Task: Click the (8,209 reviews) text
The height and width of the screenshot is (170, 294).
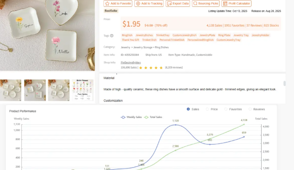Action: click(174, 67)
